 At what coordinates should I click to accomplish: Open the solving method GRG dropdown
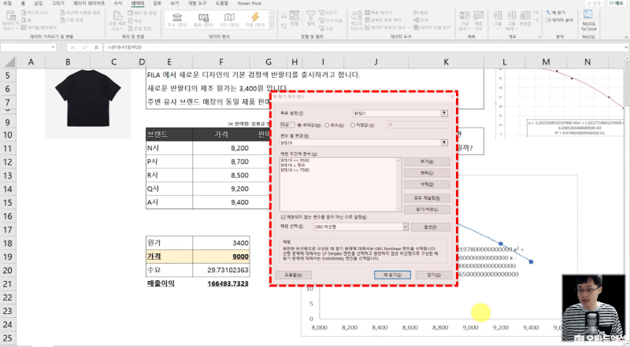(x=404, y=227)
